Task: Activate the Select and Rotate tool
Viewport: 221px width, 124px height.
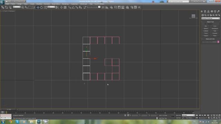Action: pos(41,7)
